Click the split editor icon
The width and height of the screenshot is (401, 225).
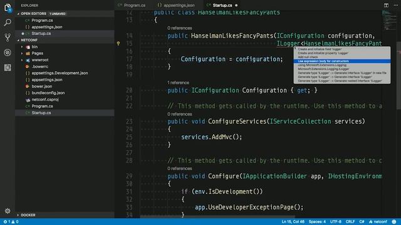(386, 5)
